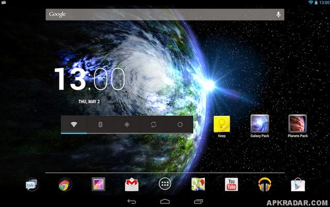
Task: Open Google Play Music headphones icon
Action: (265, 184)
